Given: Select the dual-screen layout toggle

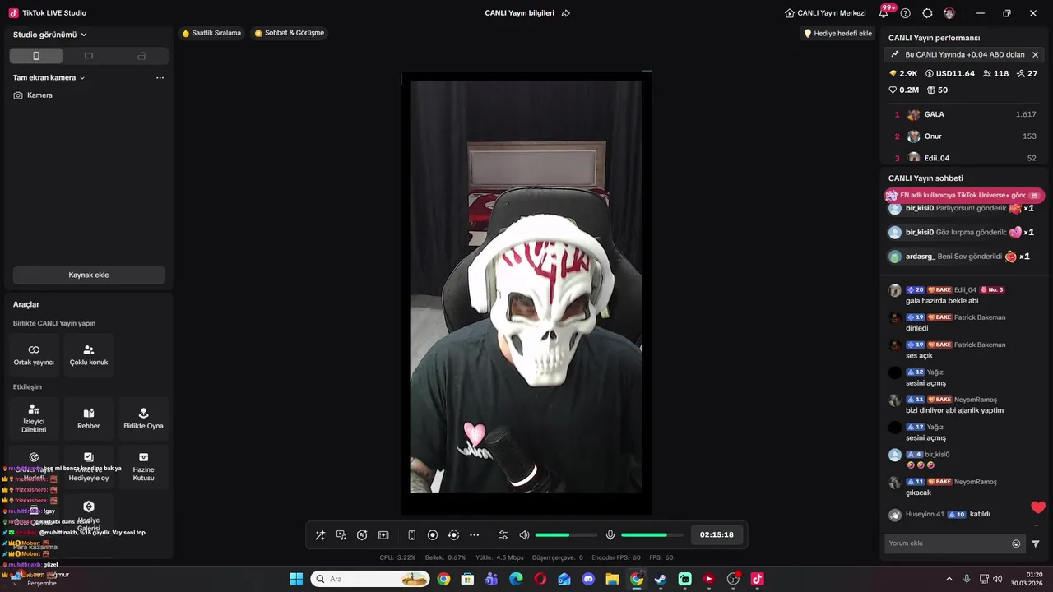Looking at the screenshot, I should click(x=141, y=56).
